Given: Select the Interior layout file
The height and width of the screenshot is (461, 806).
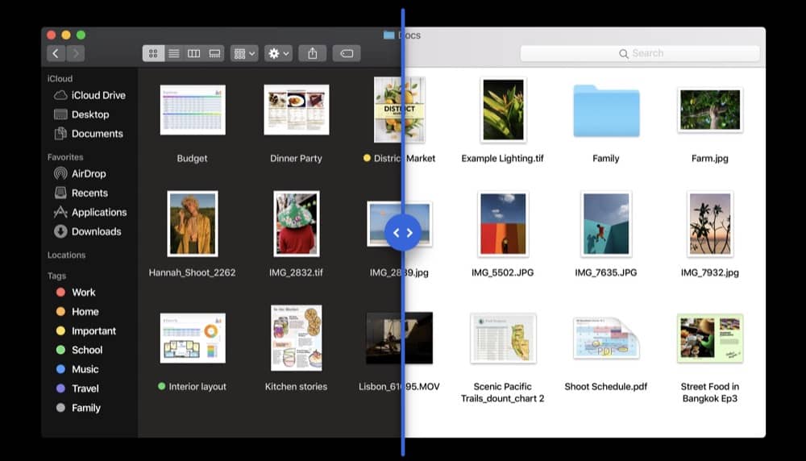Looking at the screenshot, I should [x=193, y=338].
